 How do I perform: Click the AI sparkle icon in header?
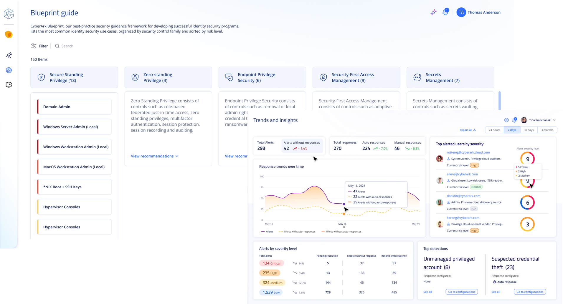433,12
